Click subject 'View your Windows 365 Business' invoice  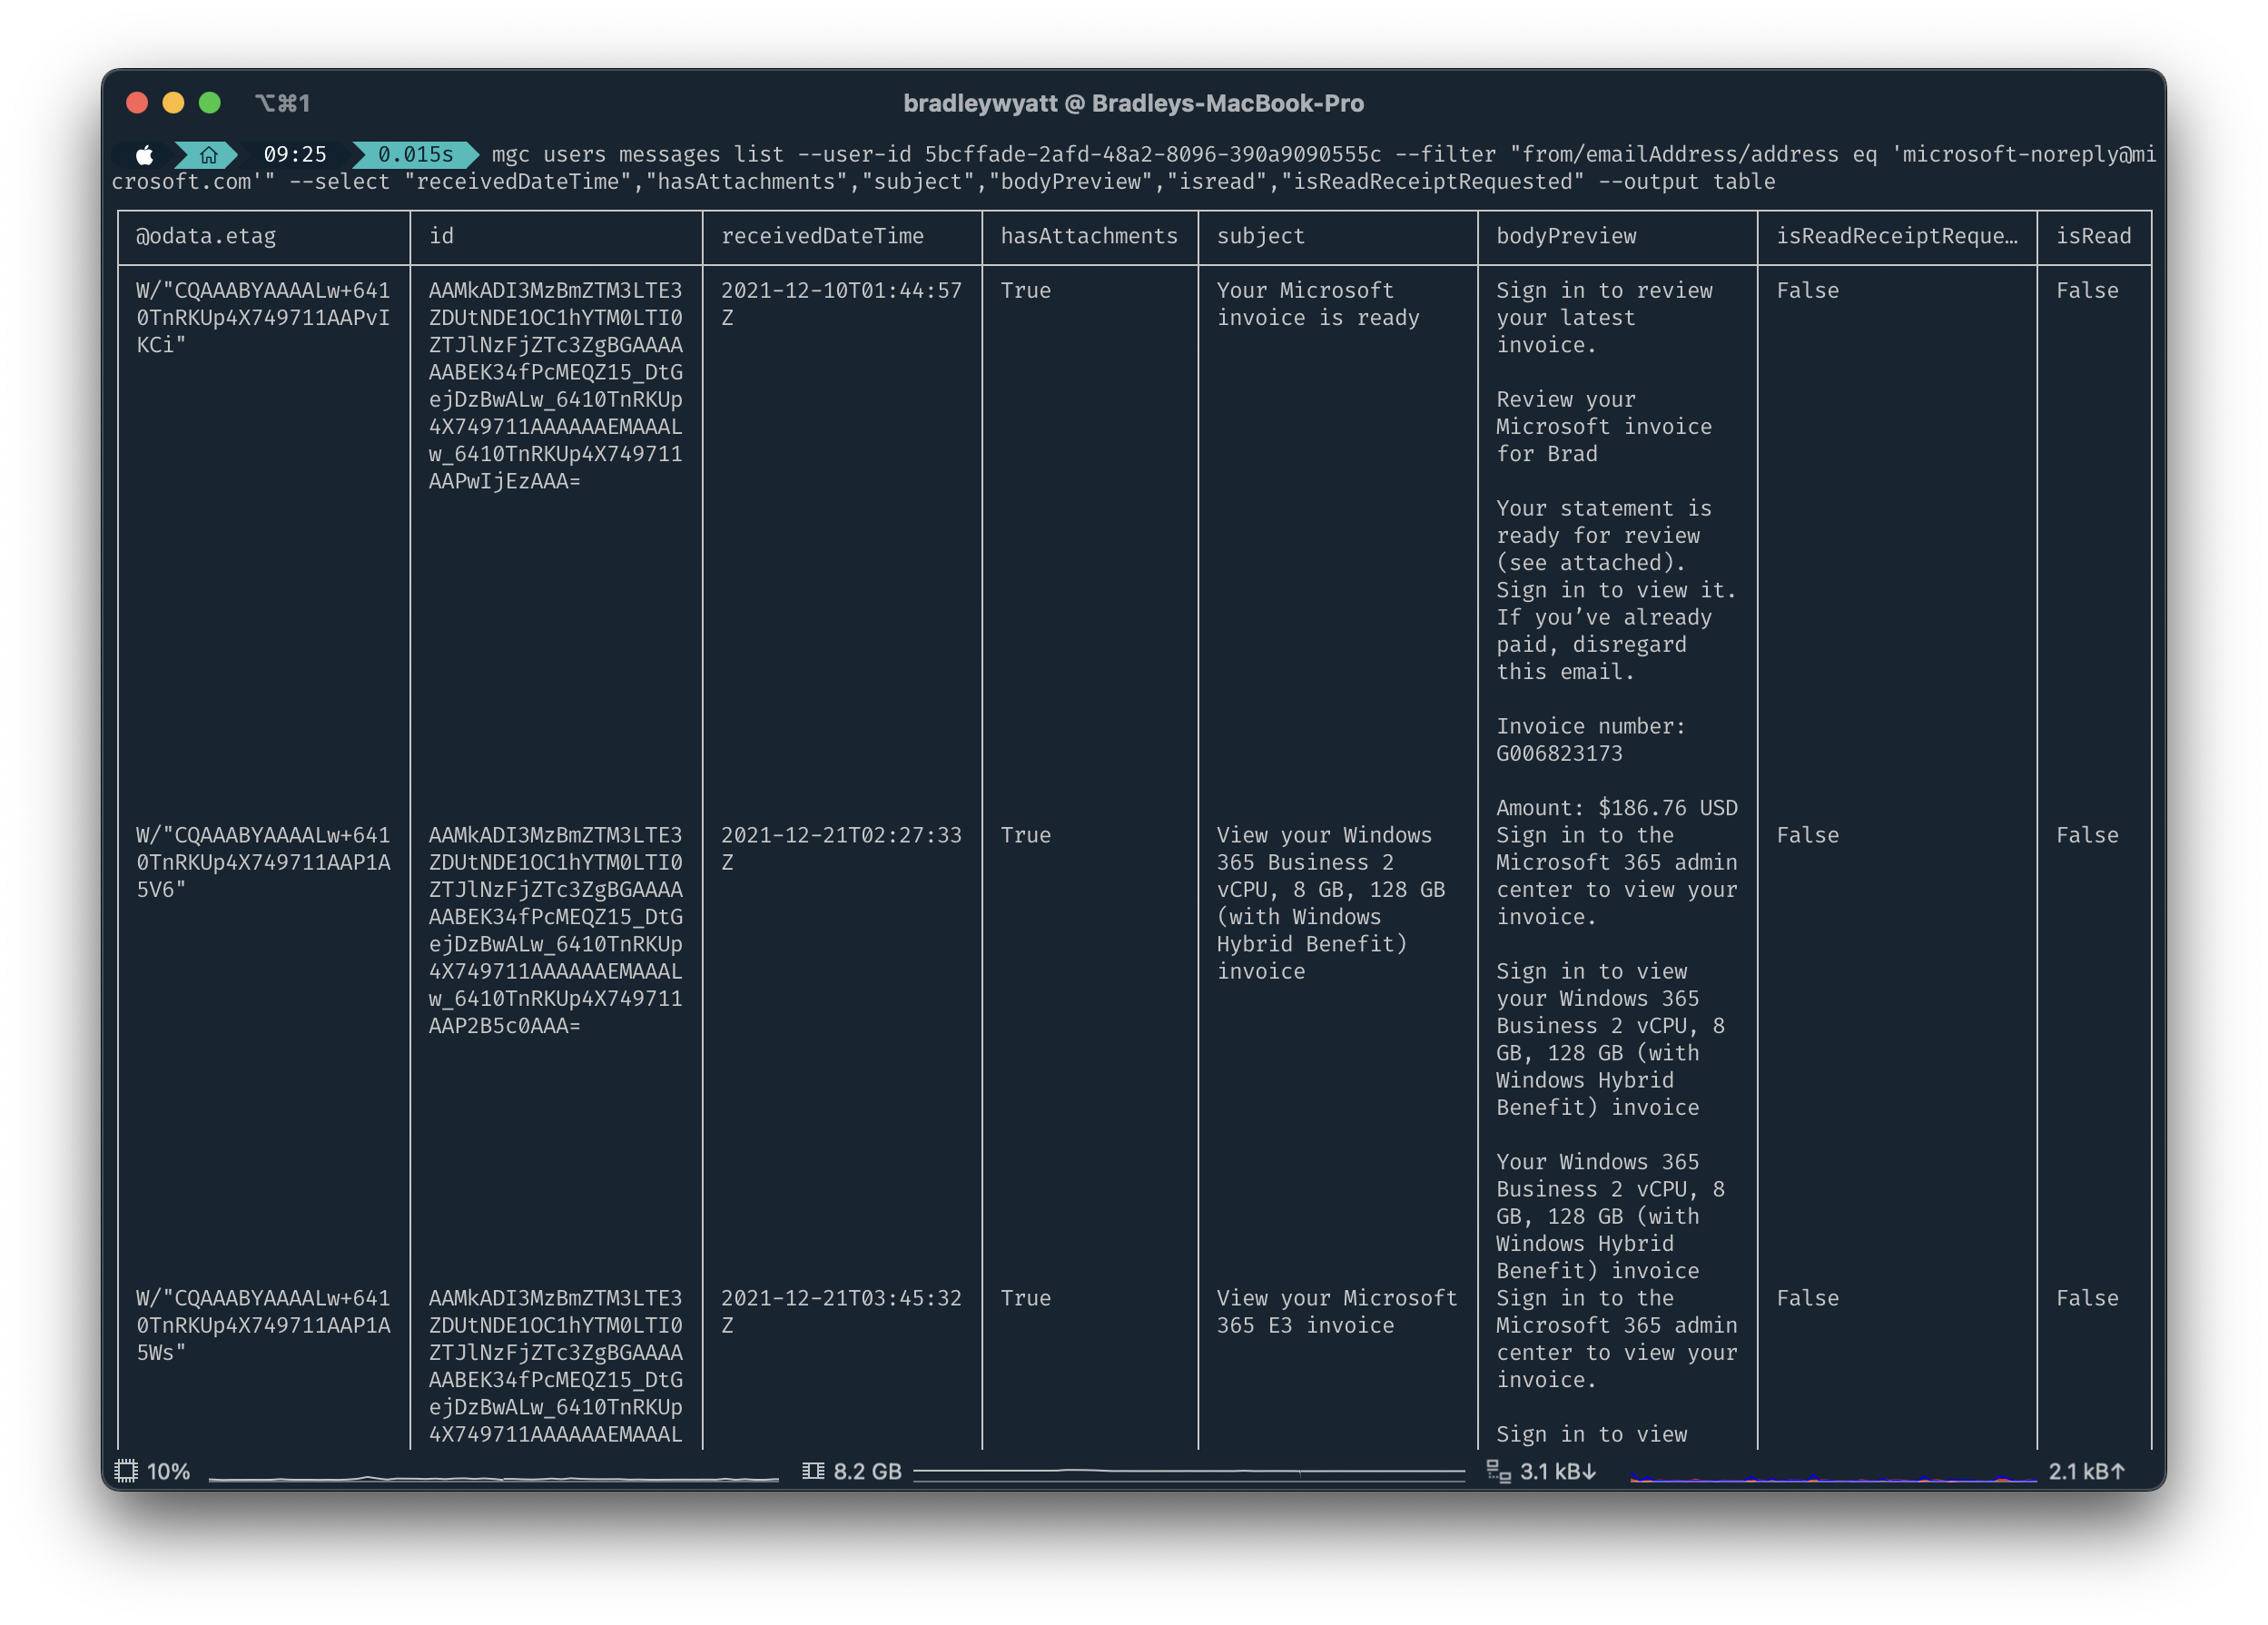coord(1331,903)
